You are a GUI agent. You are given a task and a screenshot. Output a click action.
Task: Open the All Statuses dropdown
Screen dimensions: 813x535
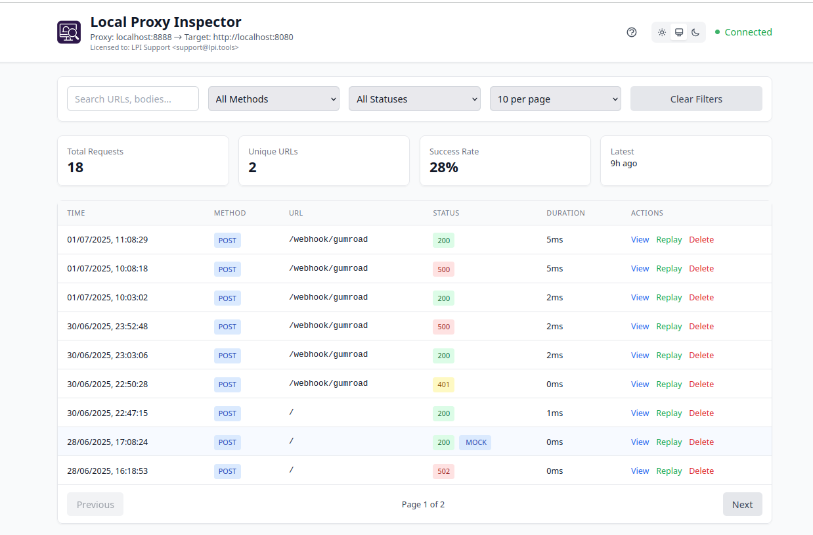pos(414,99)
